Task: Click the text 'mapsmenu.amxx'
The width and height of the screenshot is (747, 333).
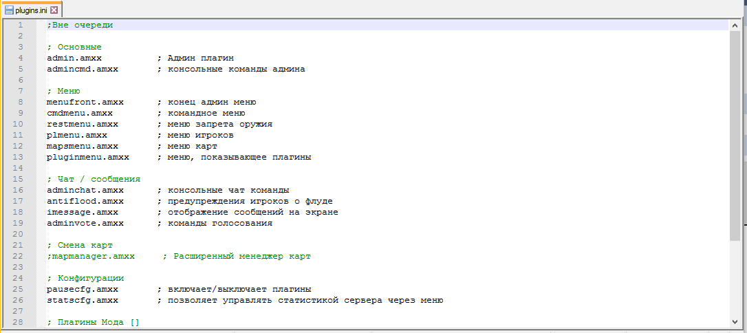Action: click(83, 147)
